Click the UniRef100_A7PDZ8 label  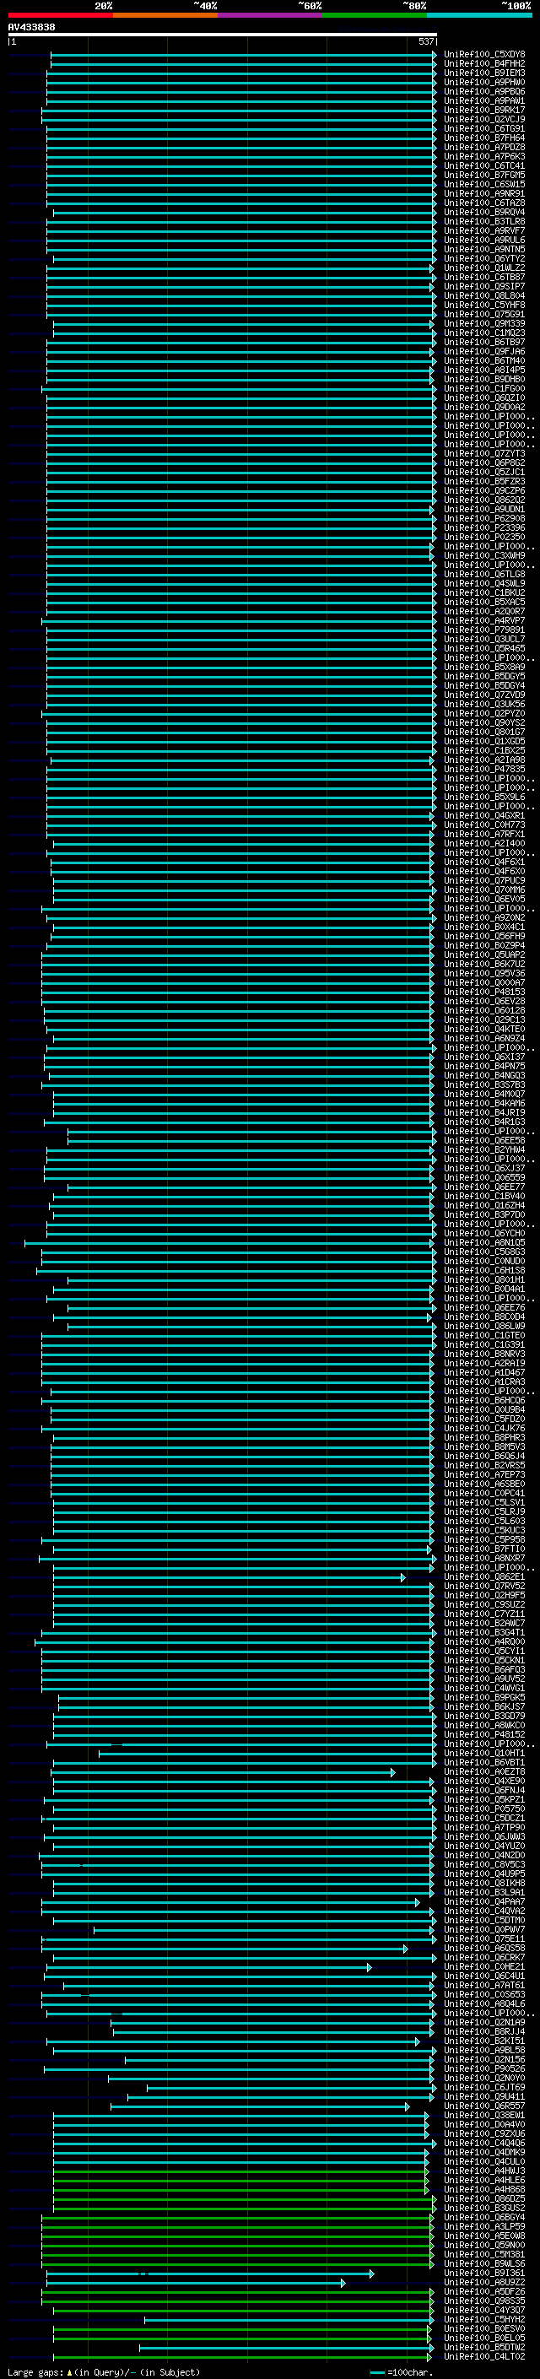[x=483, y=147]
